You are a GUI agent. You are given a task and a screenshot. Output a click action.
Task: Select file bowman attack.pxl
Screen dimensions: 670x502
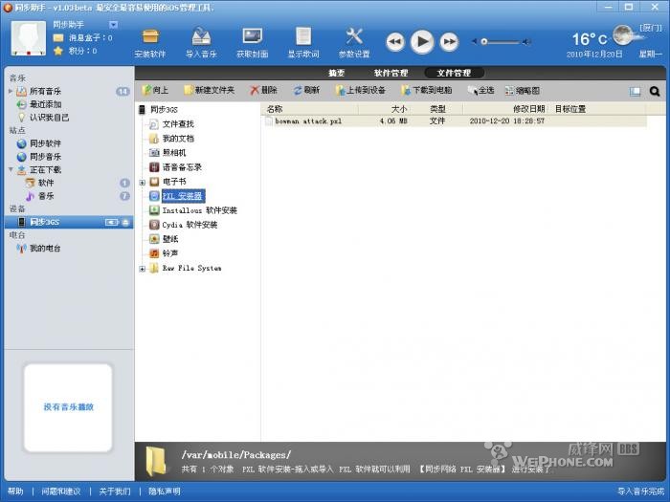308,121
